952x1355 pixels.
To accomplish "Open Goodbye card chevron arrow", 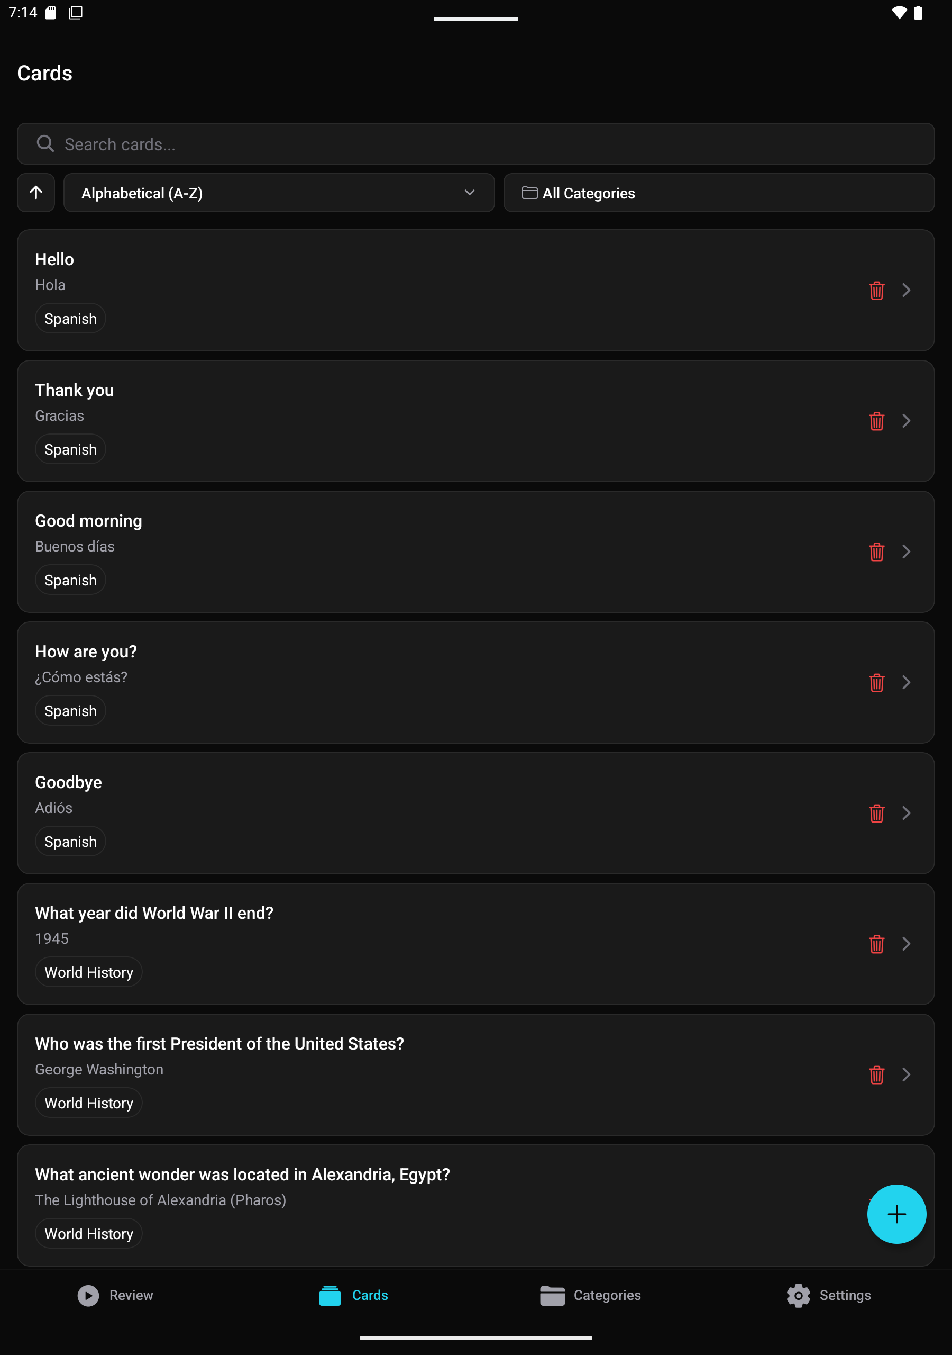I will pos(907,813).
